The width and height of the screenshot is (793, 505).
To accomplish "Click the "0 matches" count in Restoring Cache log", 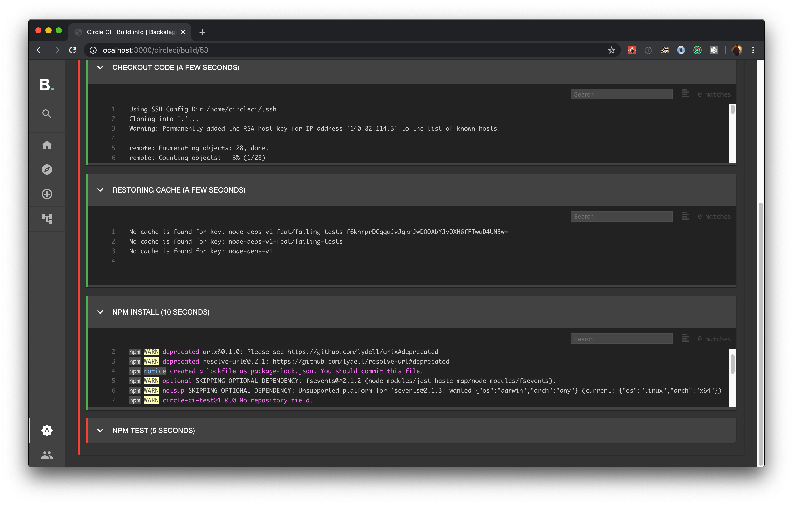I will [x=714, y=216].
